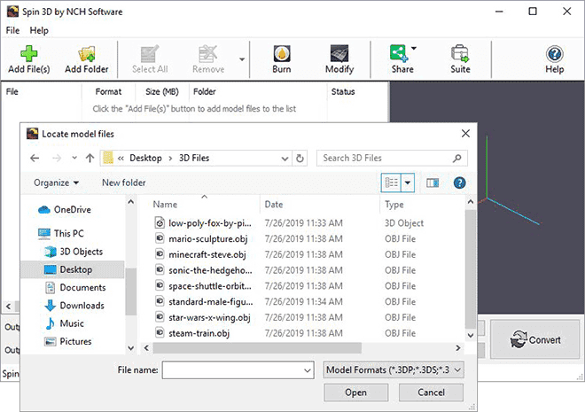Select 3D Objects folder in the tree

(74, 252)
